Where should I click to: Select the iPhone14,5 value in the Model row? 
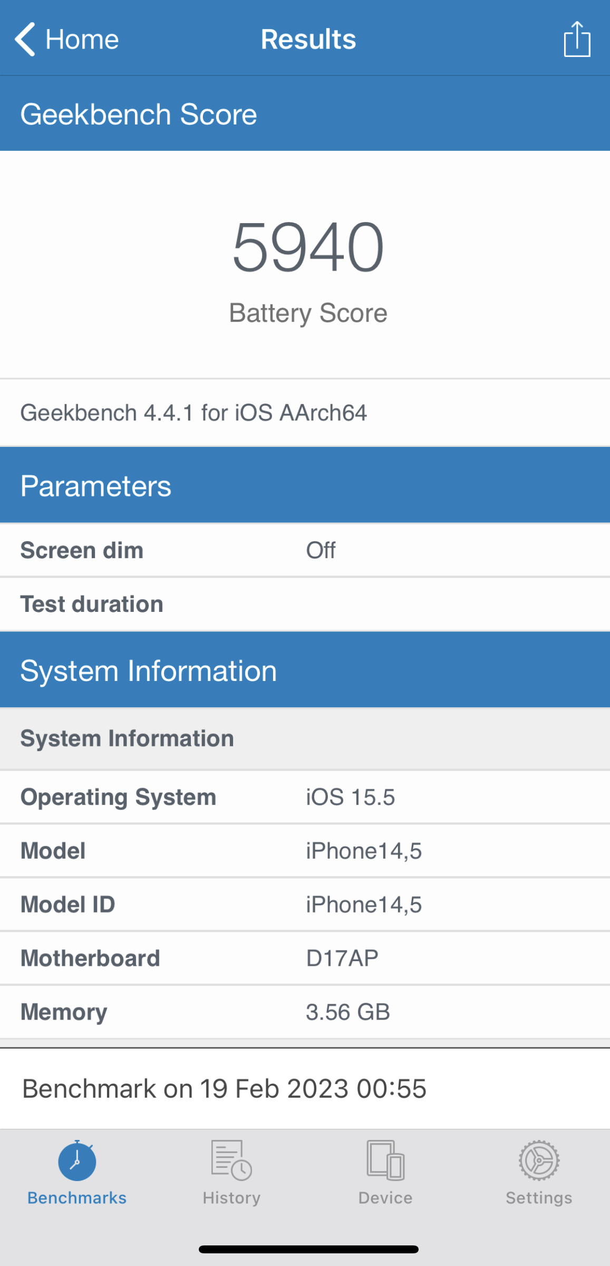click(364, 851)
